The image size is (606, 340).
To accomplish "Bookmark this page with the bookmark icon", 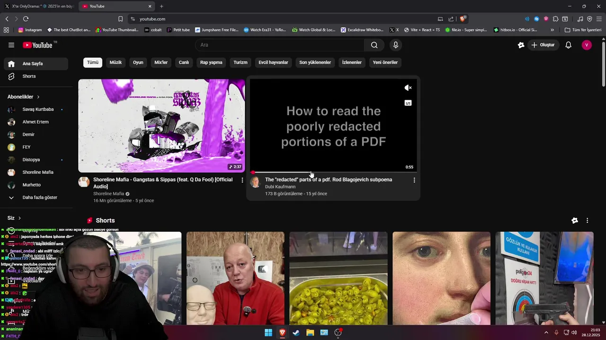I will click(x=120, y=19).
